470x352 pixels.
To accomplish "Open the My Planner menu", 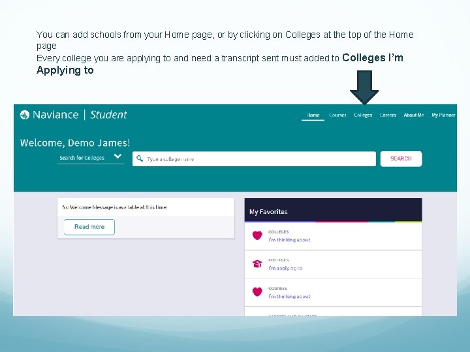I will tap(443, 115).
